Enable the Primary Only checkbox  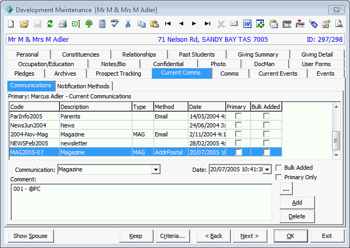pos(279,177)
